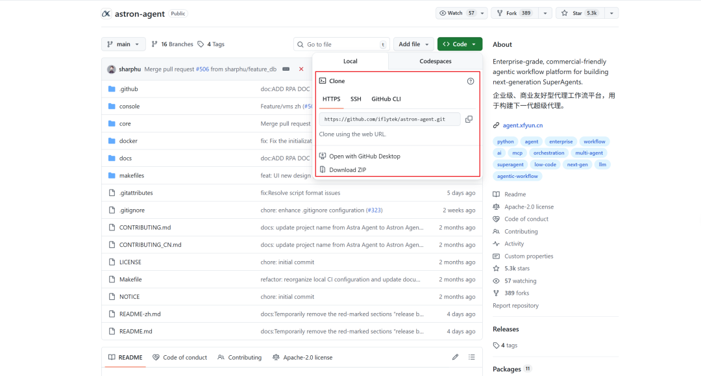Click the python topic tag
The image size is (701, 376).
coord(506,142)
